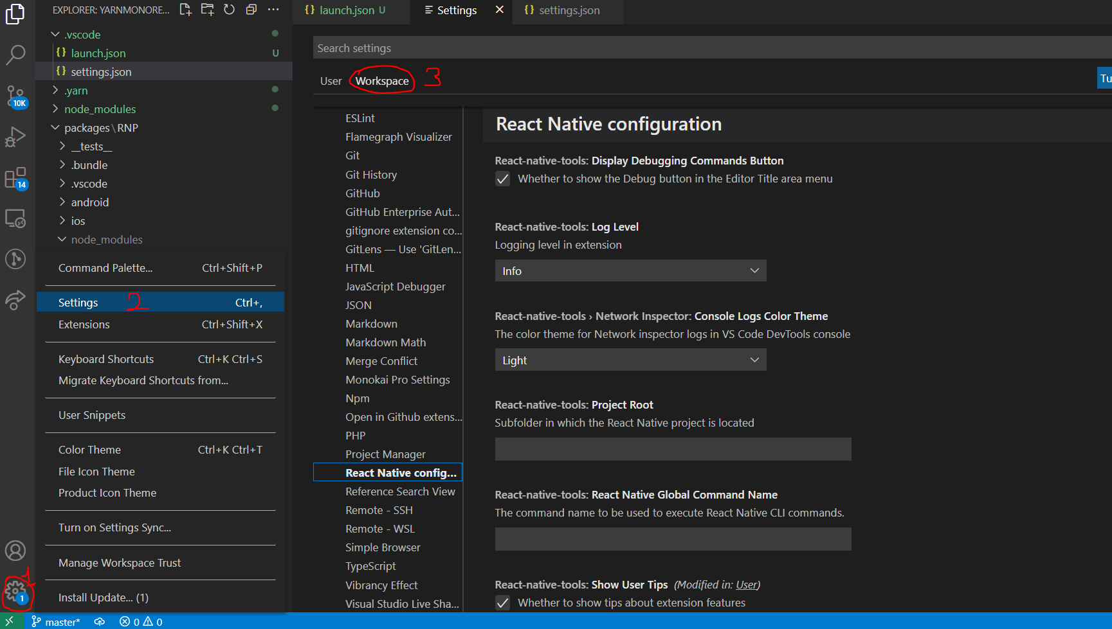
Task: Open the Explorer view in activity bar
Action: click(x=15, y=13)
